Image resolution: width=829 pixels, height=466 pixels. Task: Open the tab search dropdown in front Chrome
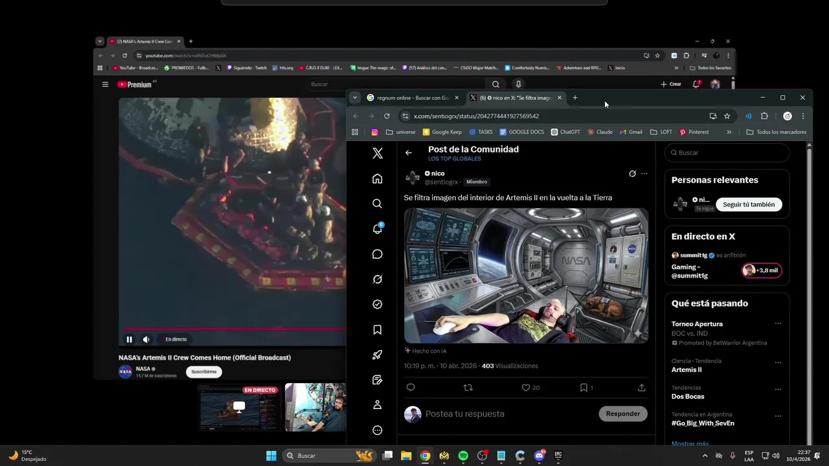(x=354, y=98)
